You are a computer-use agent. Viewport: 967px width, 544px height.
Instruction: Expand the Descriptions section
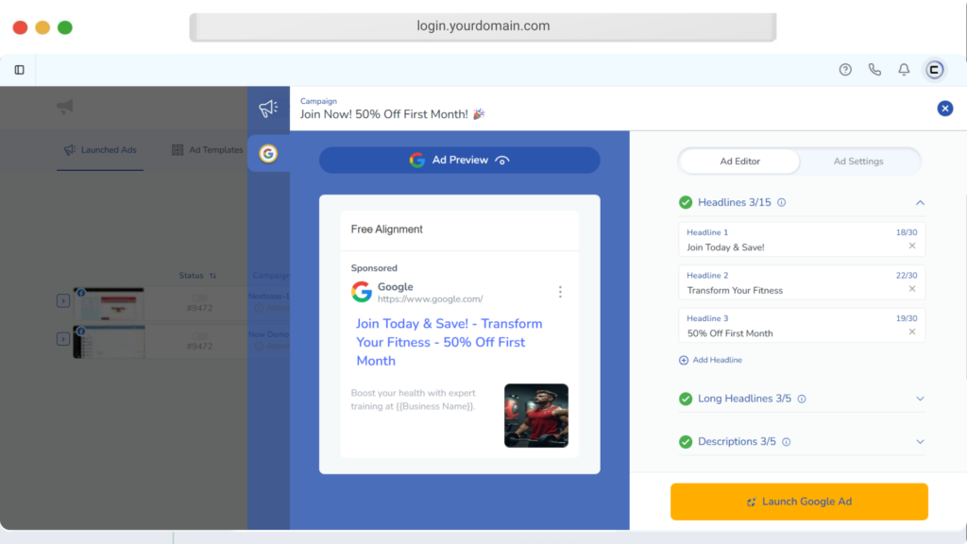coord(920,442)
